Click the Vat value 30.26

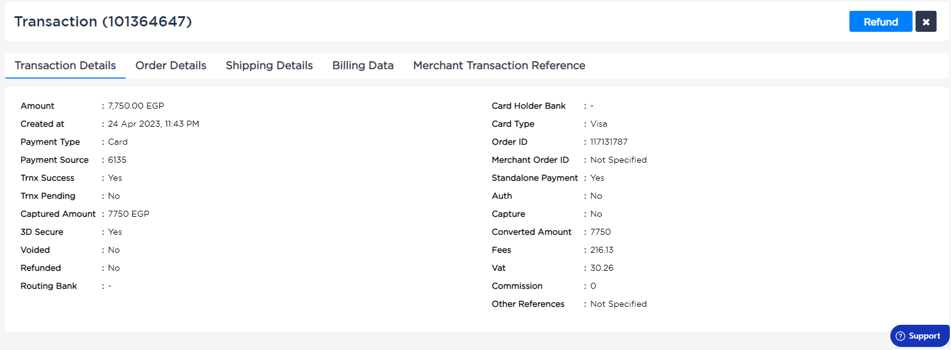pyautogui.click(x=602, y=268)
